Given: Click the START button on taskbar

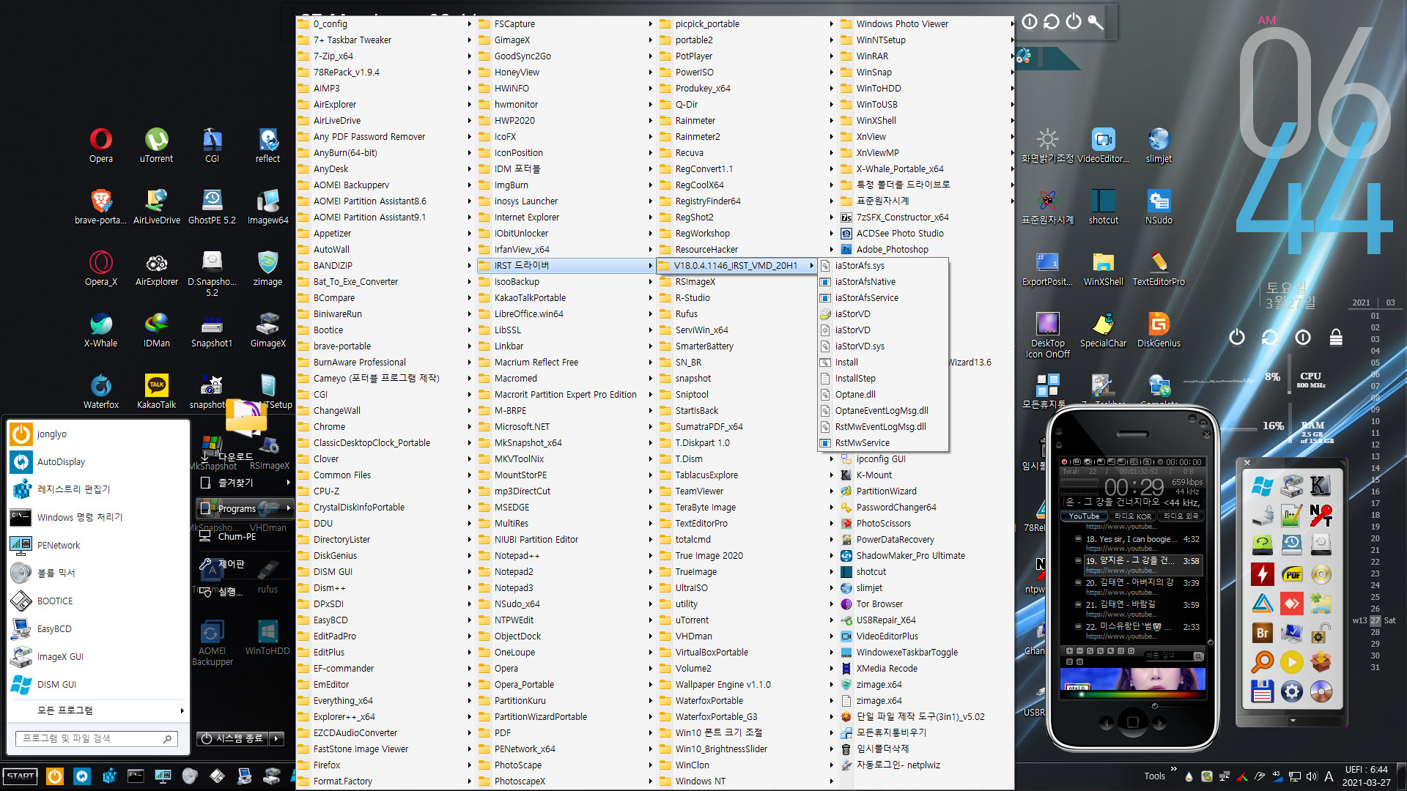Looking at the screenshot, I should click(21, 776).
